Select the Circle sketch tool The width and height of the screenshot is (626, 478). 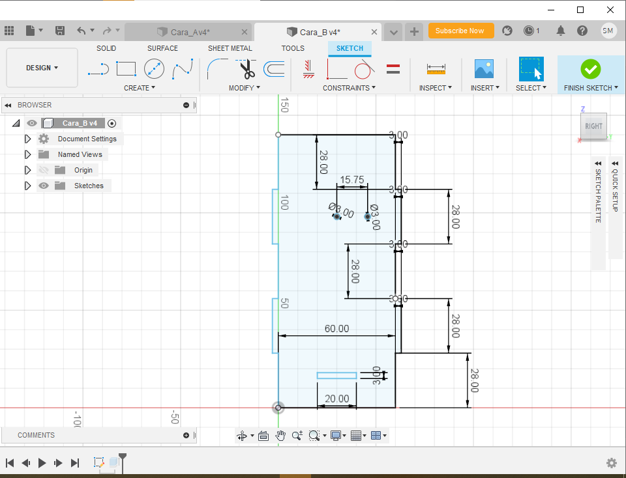[x=154, y=68]
